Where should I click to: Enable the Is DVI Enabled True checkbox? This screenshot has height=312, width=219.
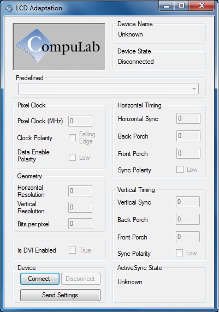tap(72, 250)
